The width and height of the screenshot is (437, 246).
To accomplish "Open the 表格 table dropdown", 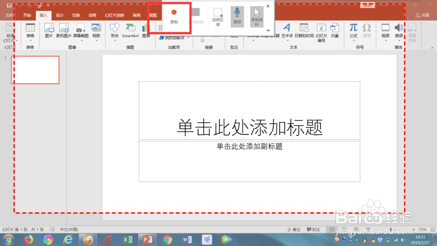I will tap(30, 32).
